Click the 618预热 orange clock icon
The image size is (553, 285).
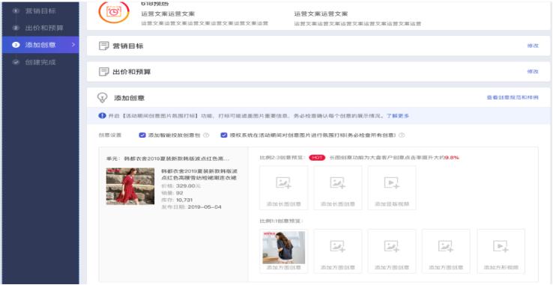pos(114,11)
